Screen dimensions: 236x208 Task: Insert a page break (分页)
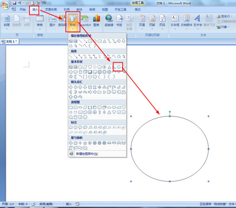(27, 21)
